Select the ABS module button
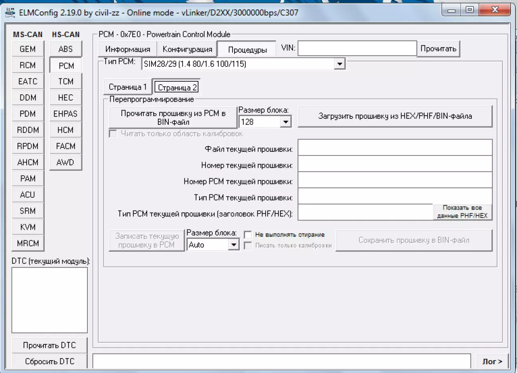 click(x=65, y=49)
